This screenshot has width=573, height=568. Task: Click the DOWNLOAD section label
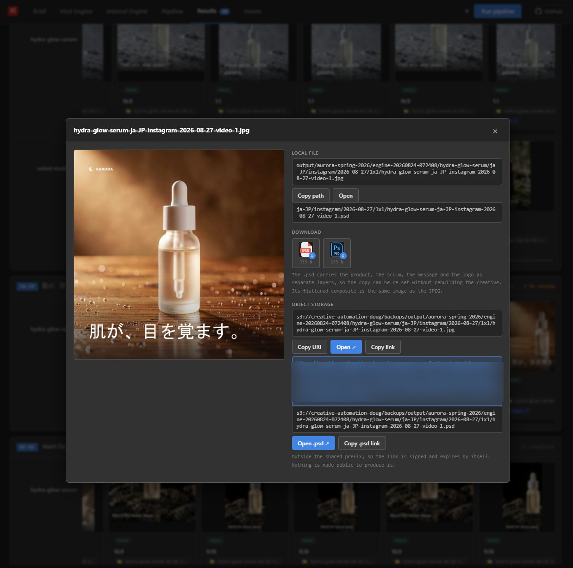(306, 232)
